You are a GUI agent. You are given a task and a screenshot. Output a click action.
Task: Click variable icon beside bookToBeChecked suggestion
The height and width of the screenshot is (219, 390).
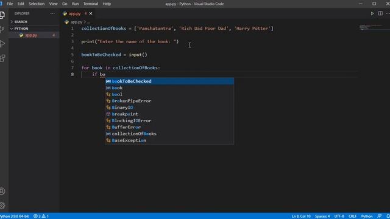(108, 81)
